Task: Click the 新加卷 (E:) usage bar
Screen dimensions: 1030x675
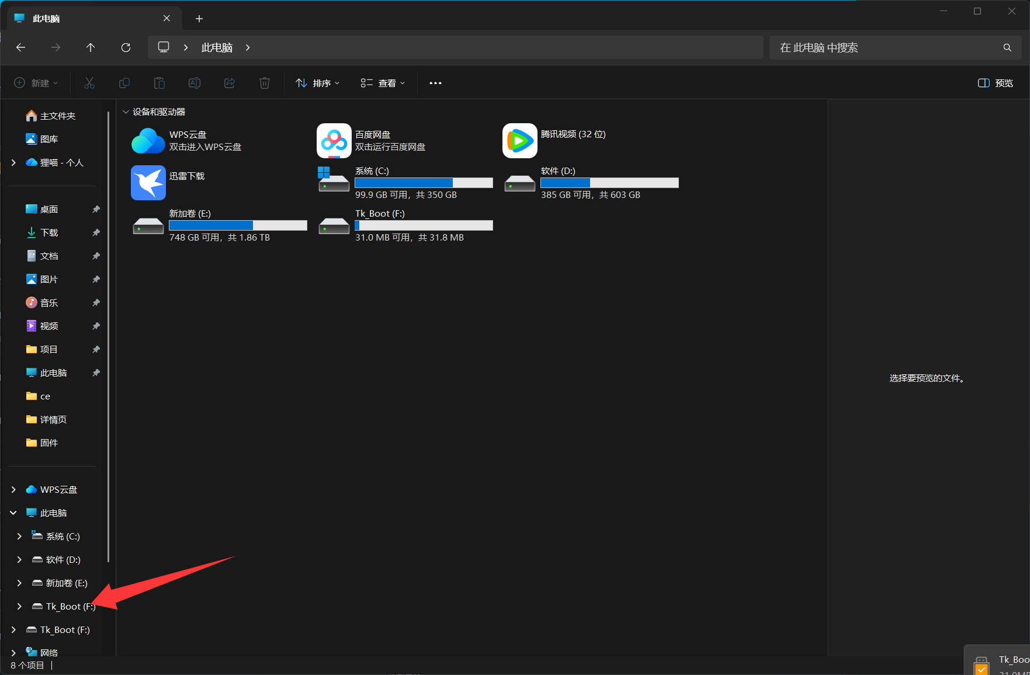Action: (x=238, y=225)
